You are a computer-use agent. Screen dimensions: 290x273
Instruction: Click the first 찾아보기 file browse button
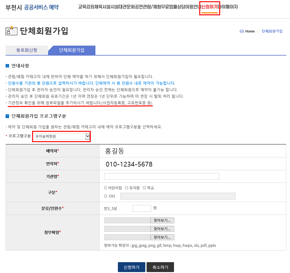coord(162,220)
